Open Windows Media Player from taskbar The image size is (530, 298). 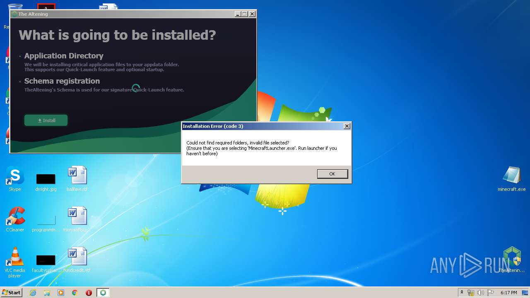tap(61, 293)
